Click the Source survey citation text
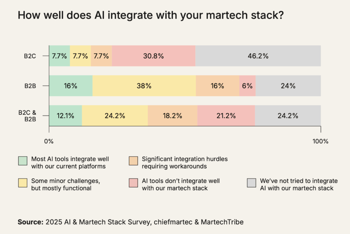This screenshot has height=234, width=350. 131,222
